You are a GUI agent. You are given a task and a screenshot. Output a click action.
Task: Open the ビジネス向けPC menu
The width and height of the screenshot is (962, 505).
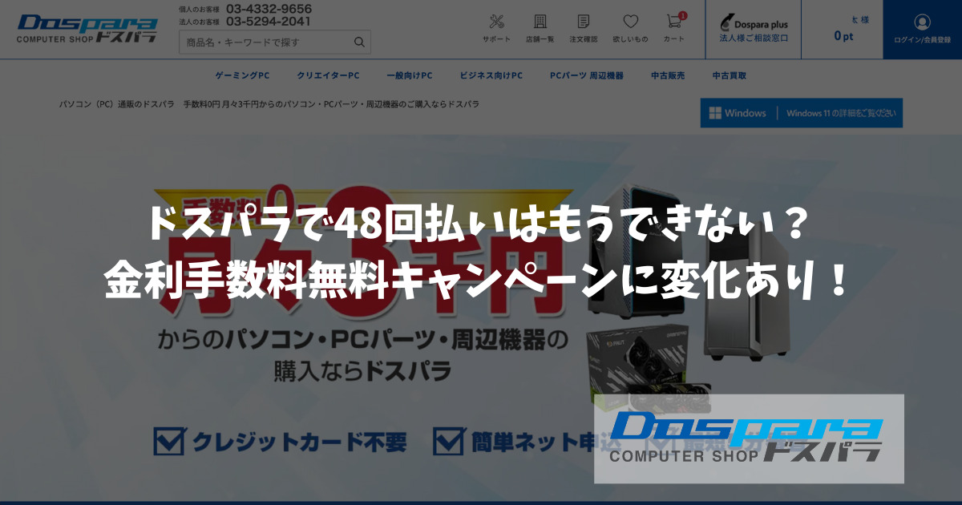pyautogui.click(x=491, y=75)
